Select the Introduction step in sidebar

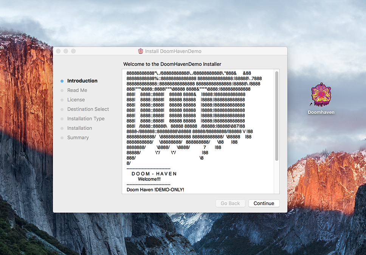click(82, 81)
